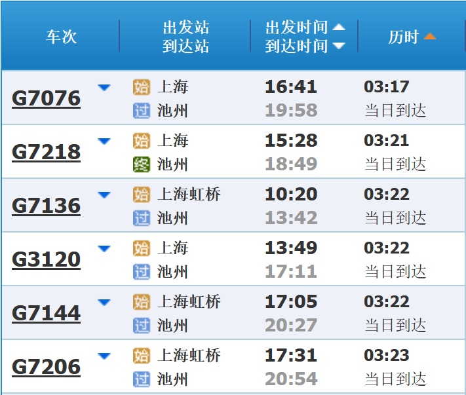Click the 出发站 到达站 column header
This screenshot has height=395, width=466.
click(x=185, y=37)
